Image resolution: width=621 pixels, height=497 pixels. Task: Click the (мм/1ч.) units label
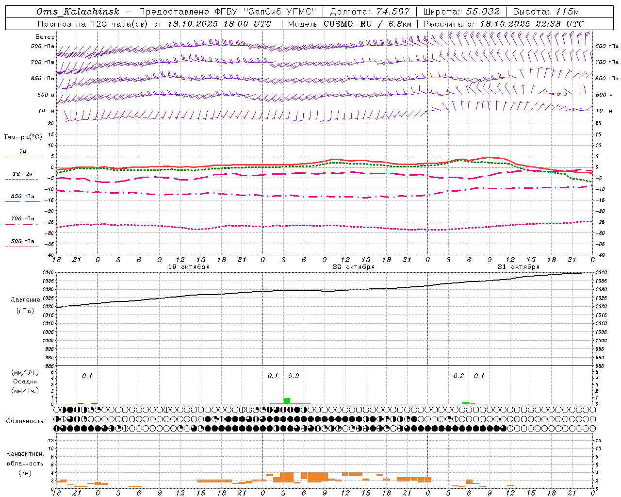[25, 391]
